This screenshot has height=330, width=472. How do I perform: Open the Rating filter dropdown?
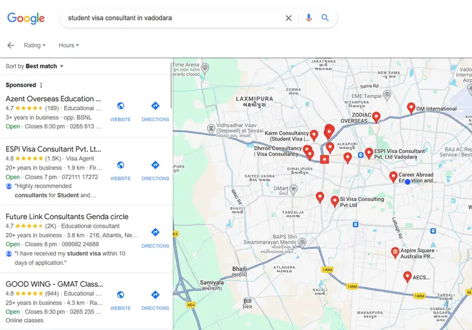(x=34, y=45)
